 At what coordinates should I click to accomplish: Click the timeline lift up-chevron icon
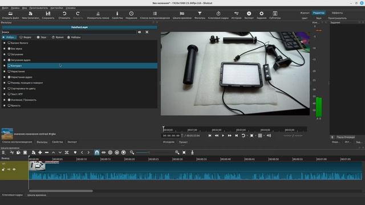coord(53,153)
